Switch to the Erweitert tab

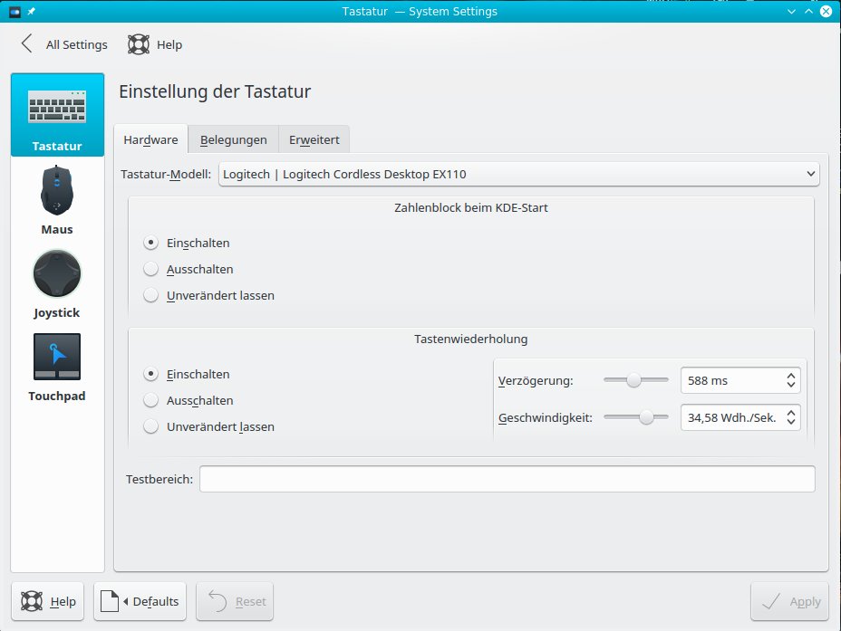(314, 139)
